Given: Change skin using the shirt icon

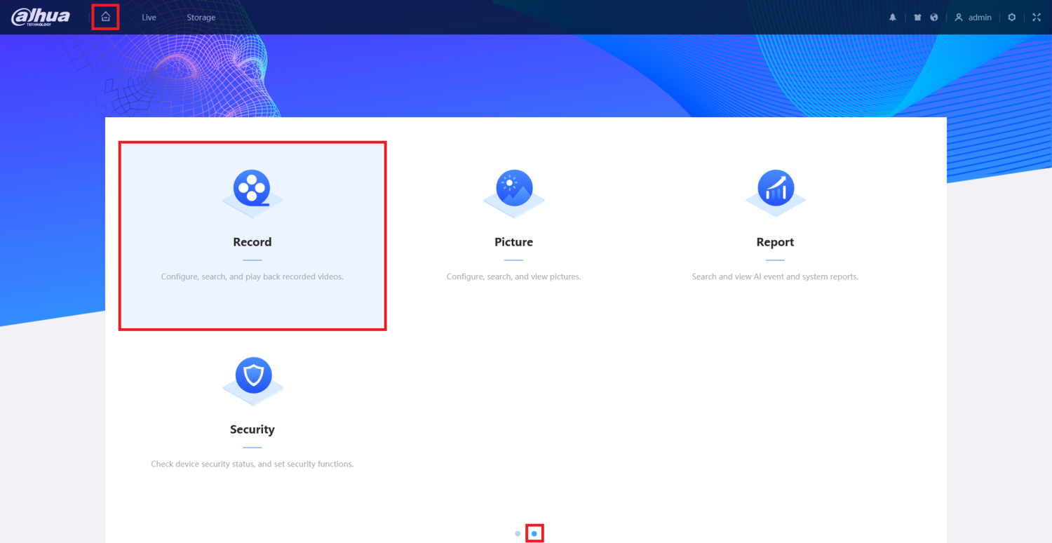Looking at the screenshot, I should [x=917, y=18].
